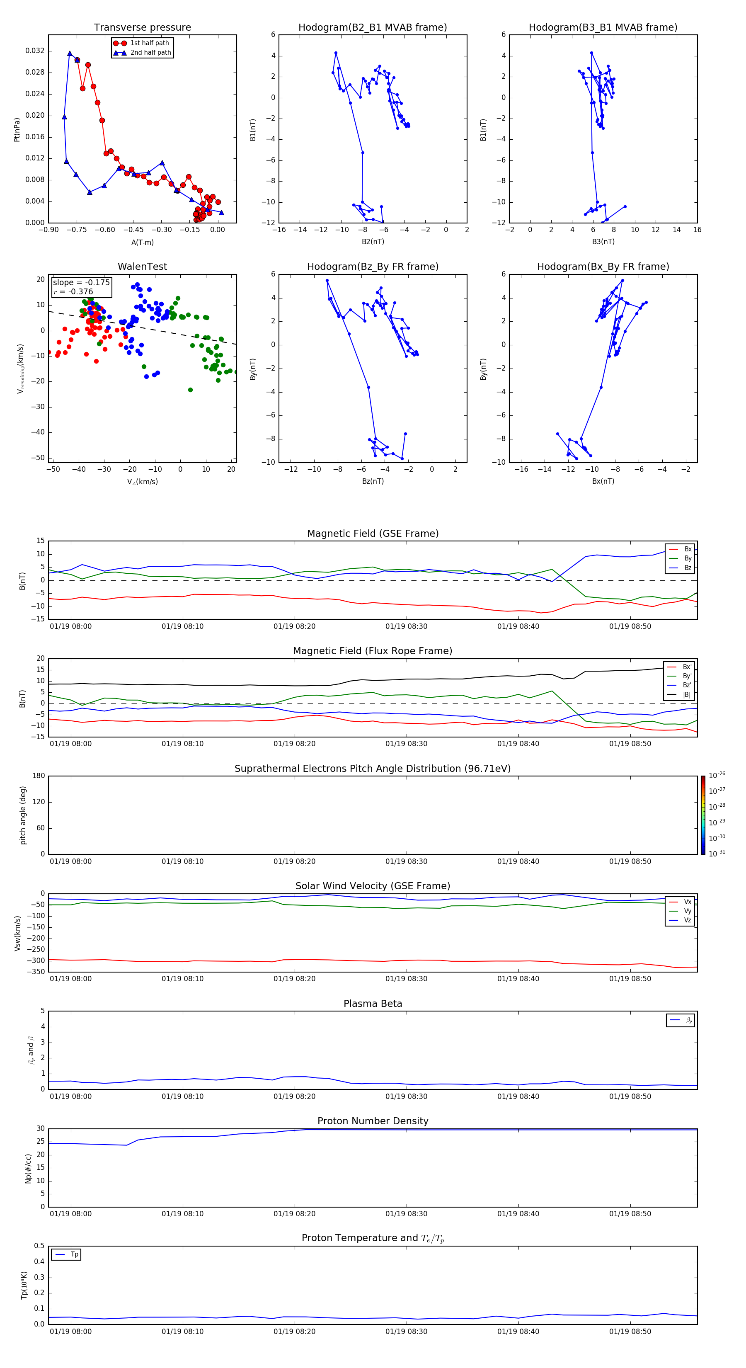Select Vz in the solar wind legend
This screenshot has width=746, height=1368.
(680, 920)
